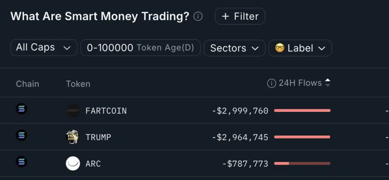Click the TRUMP 24H flow value -$2,964,745
389x180 pixels.
pyautogui.click(x=240, y=137)
